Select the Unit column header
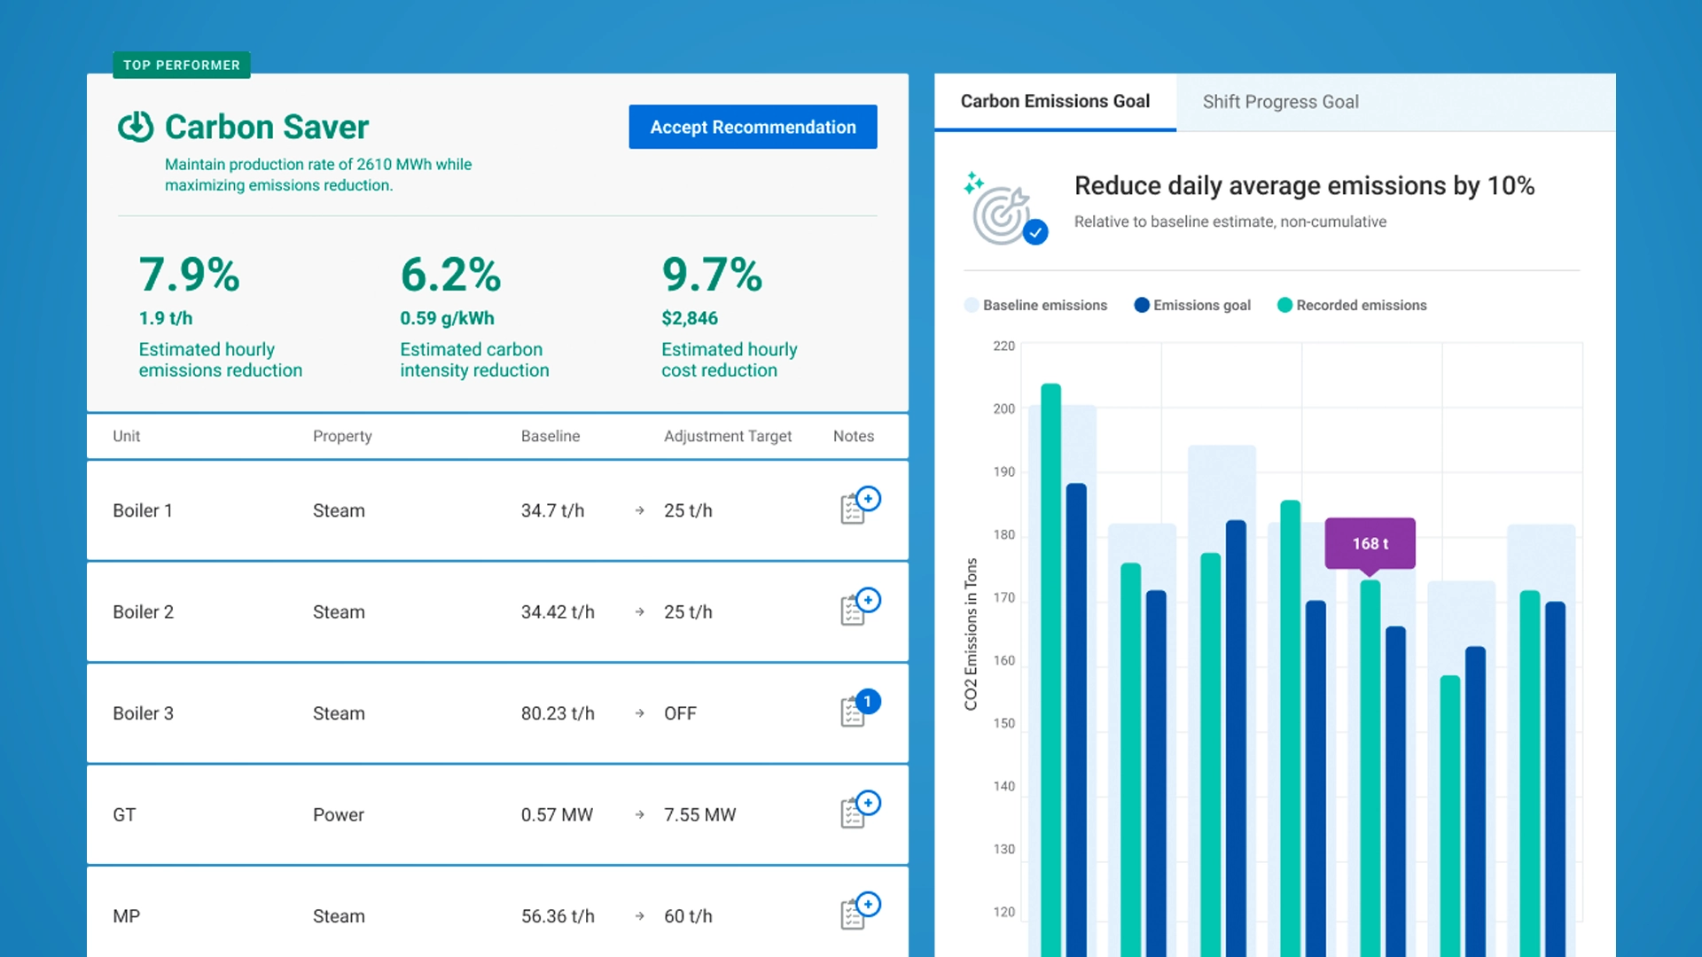1702x957 pixels. 126,436
